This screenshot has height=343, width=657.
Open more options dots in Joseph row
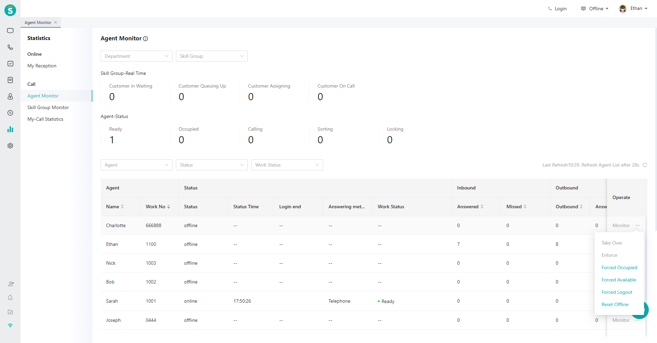[x=637, y=320]
